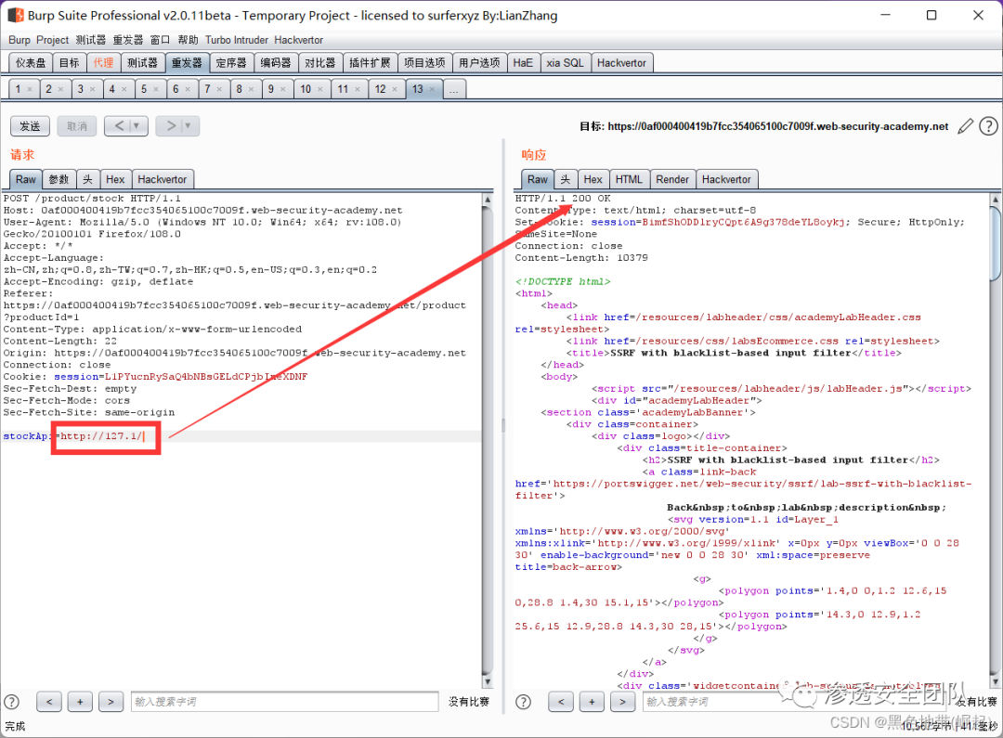Image resolution: width=1003 pixels, height=738 pixels.
Task: Switch to the HaE tab
Action: [523, 63]
